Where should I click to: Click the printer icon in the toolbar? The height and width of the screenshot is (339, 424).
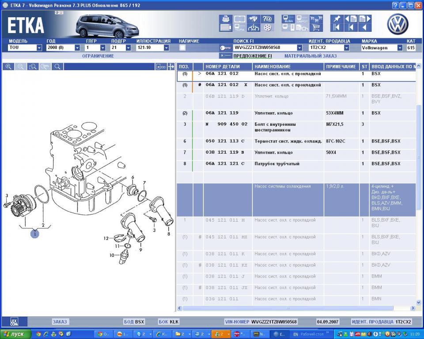tap(226, 19)
